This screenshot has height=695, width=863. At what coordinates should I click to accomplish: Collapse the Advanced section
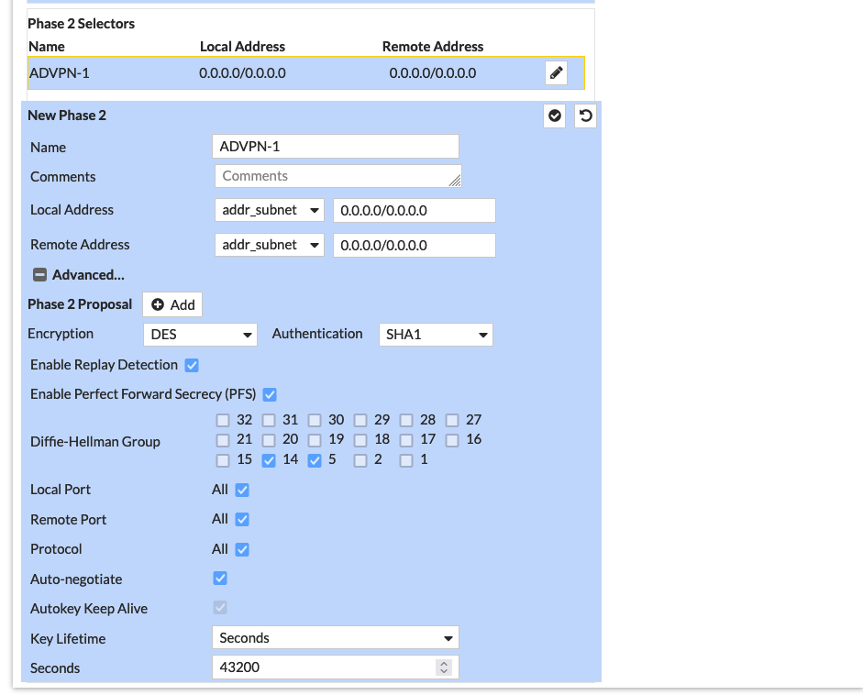(40, 275)
